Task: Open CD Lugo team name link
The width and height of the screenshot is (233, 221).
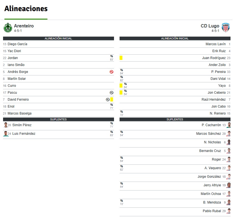Action: click(210, 26)
